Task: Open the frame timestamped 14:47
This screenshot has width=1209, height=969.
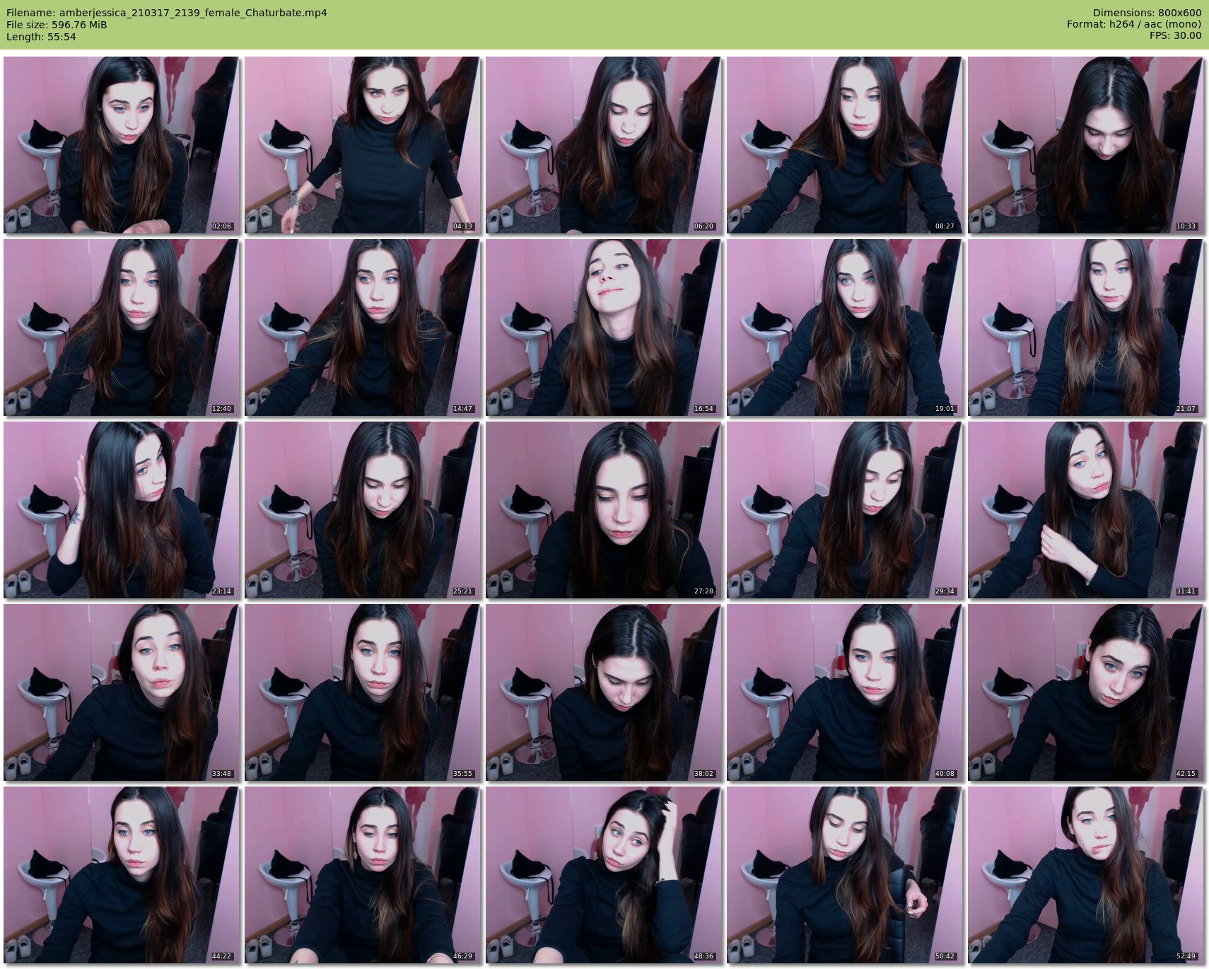Action: point(363,327)
